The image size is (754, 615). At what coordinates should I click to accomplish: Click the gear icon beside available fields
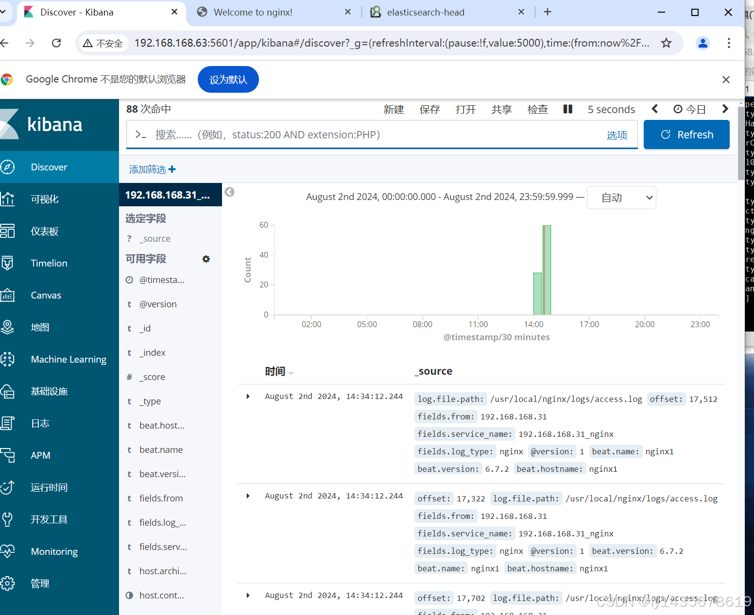pyautogui.click(x=206, y=259)
